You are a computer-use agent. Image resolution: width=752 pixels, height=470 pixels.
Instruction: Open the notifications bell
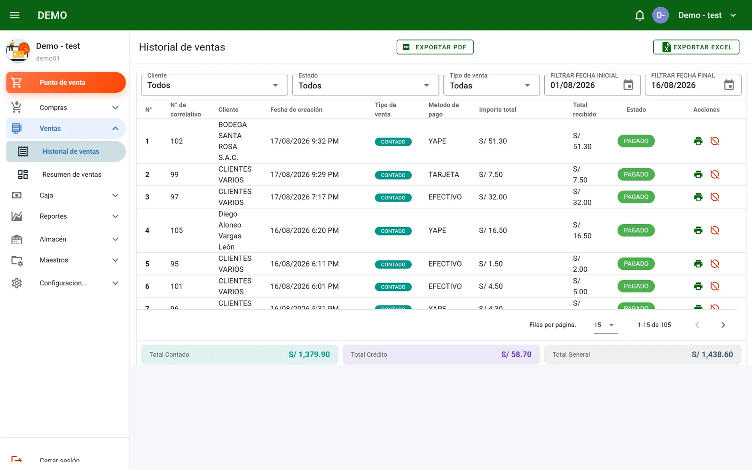(639, 15)
